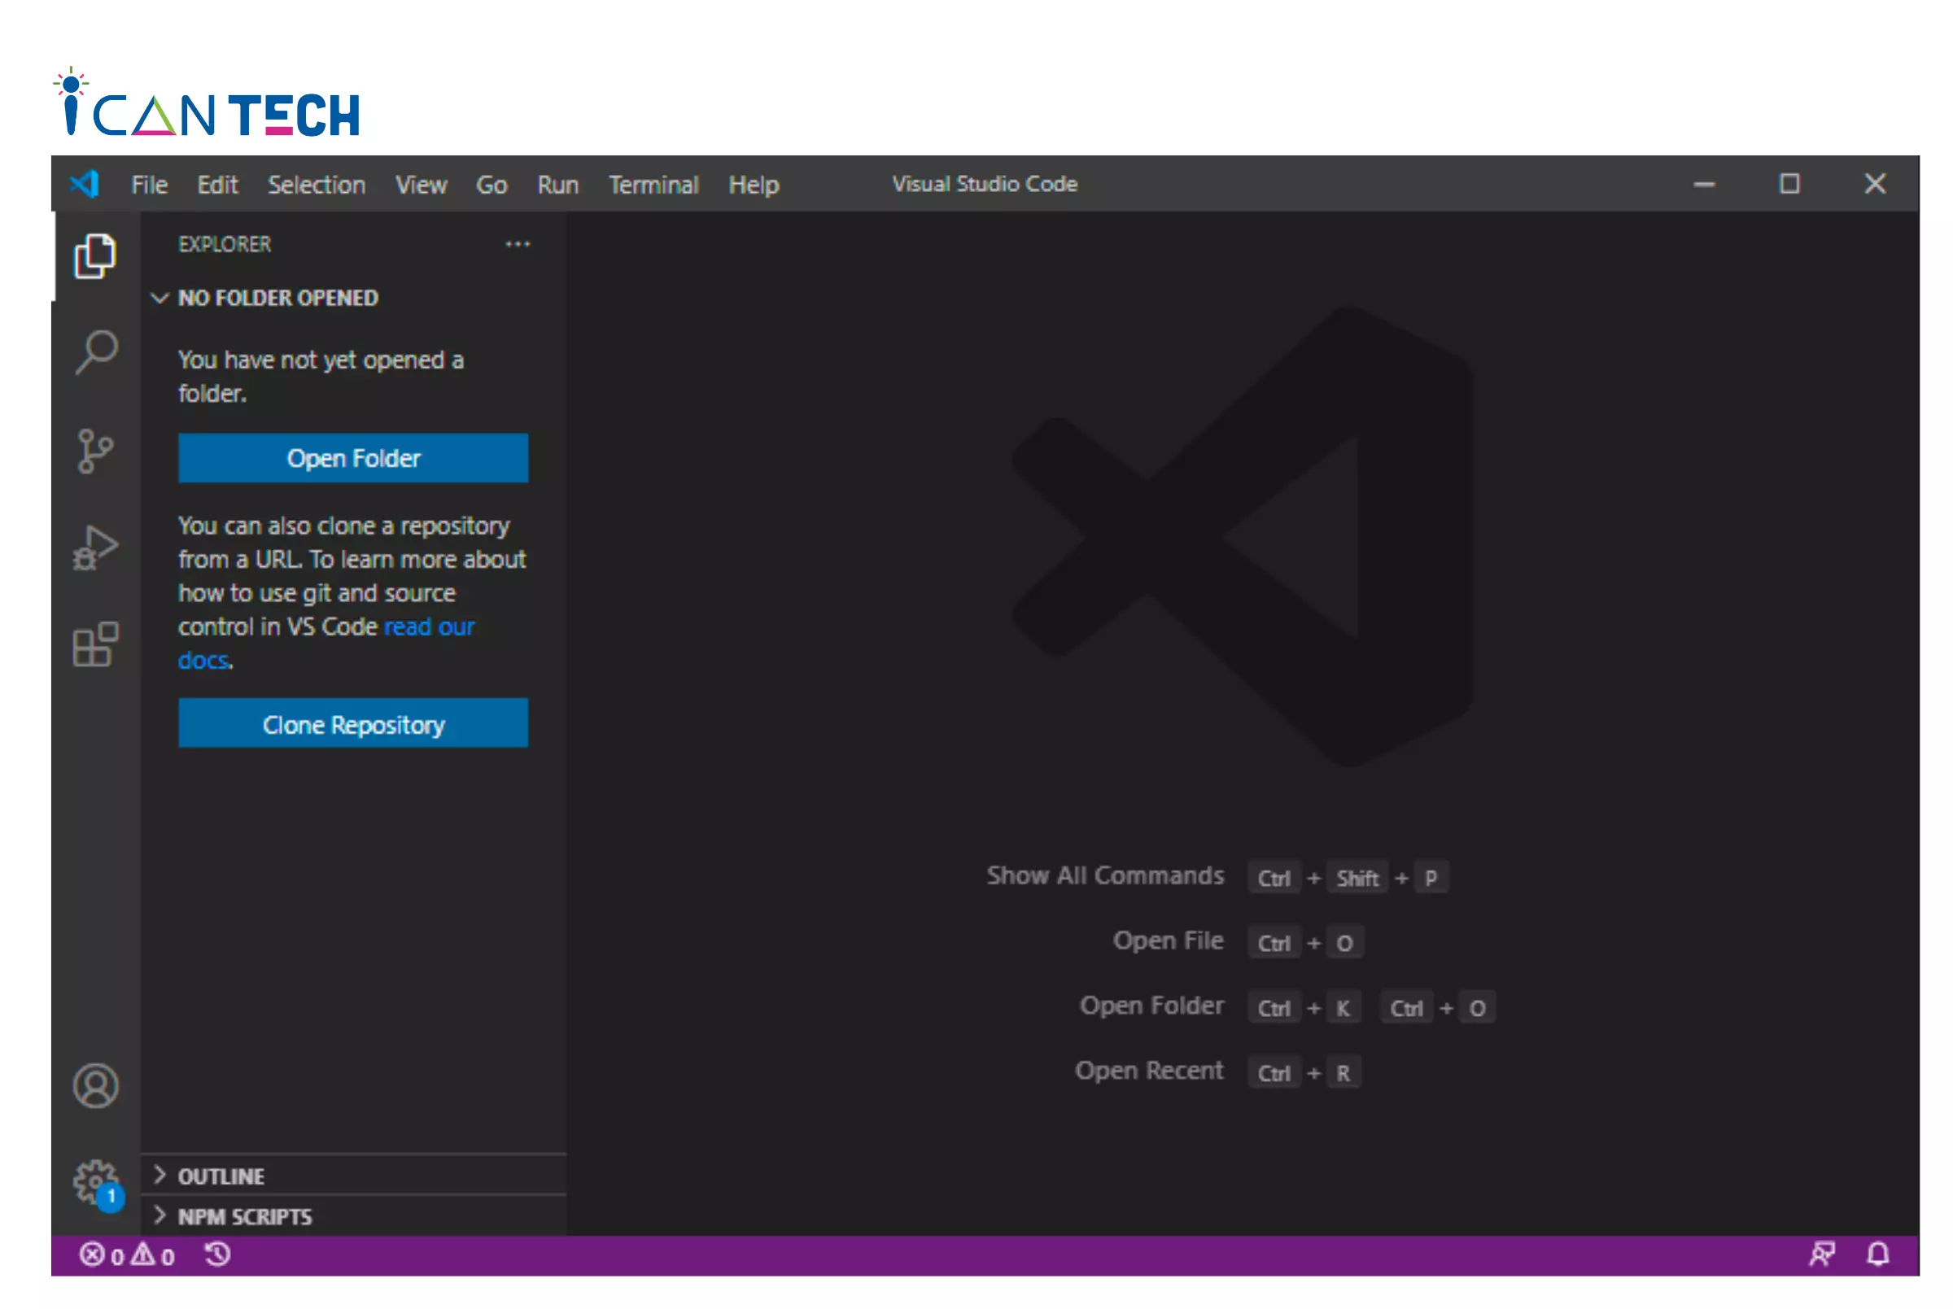The height and width of the screenshot is (1309, 1953).
Task: Click the errors count in status bar
Action: [x=102, y=1254]
